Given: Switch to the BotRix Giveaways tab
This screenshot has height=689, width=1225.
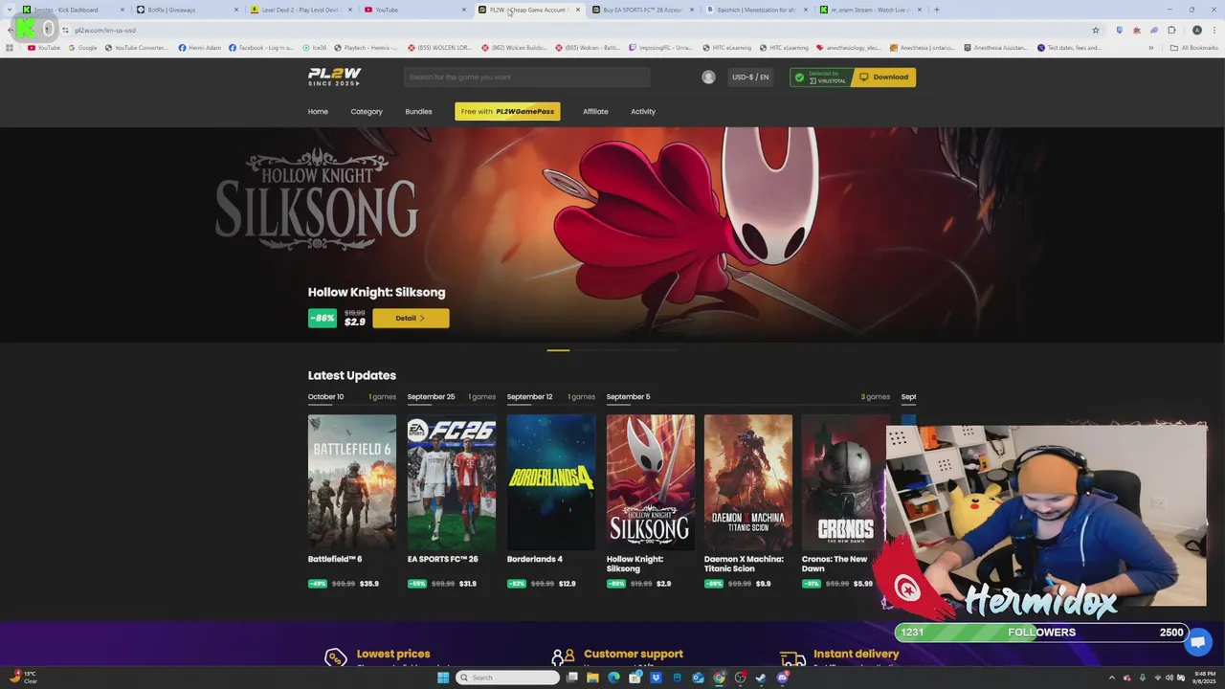Looking at the screenshot, I should pyautogui.click(x=187, y=10).
